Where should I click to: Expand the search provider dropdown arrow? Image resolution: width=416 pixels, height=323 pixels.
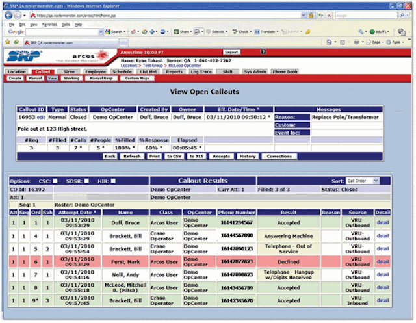click(x=408, y=16)
